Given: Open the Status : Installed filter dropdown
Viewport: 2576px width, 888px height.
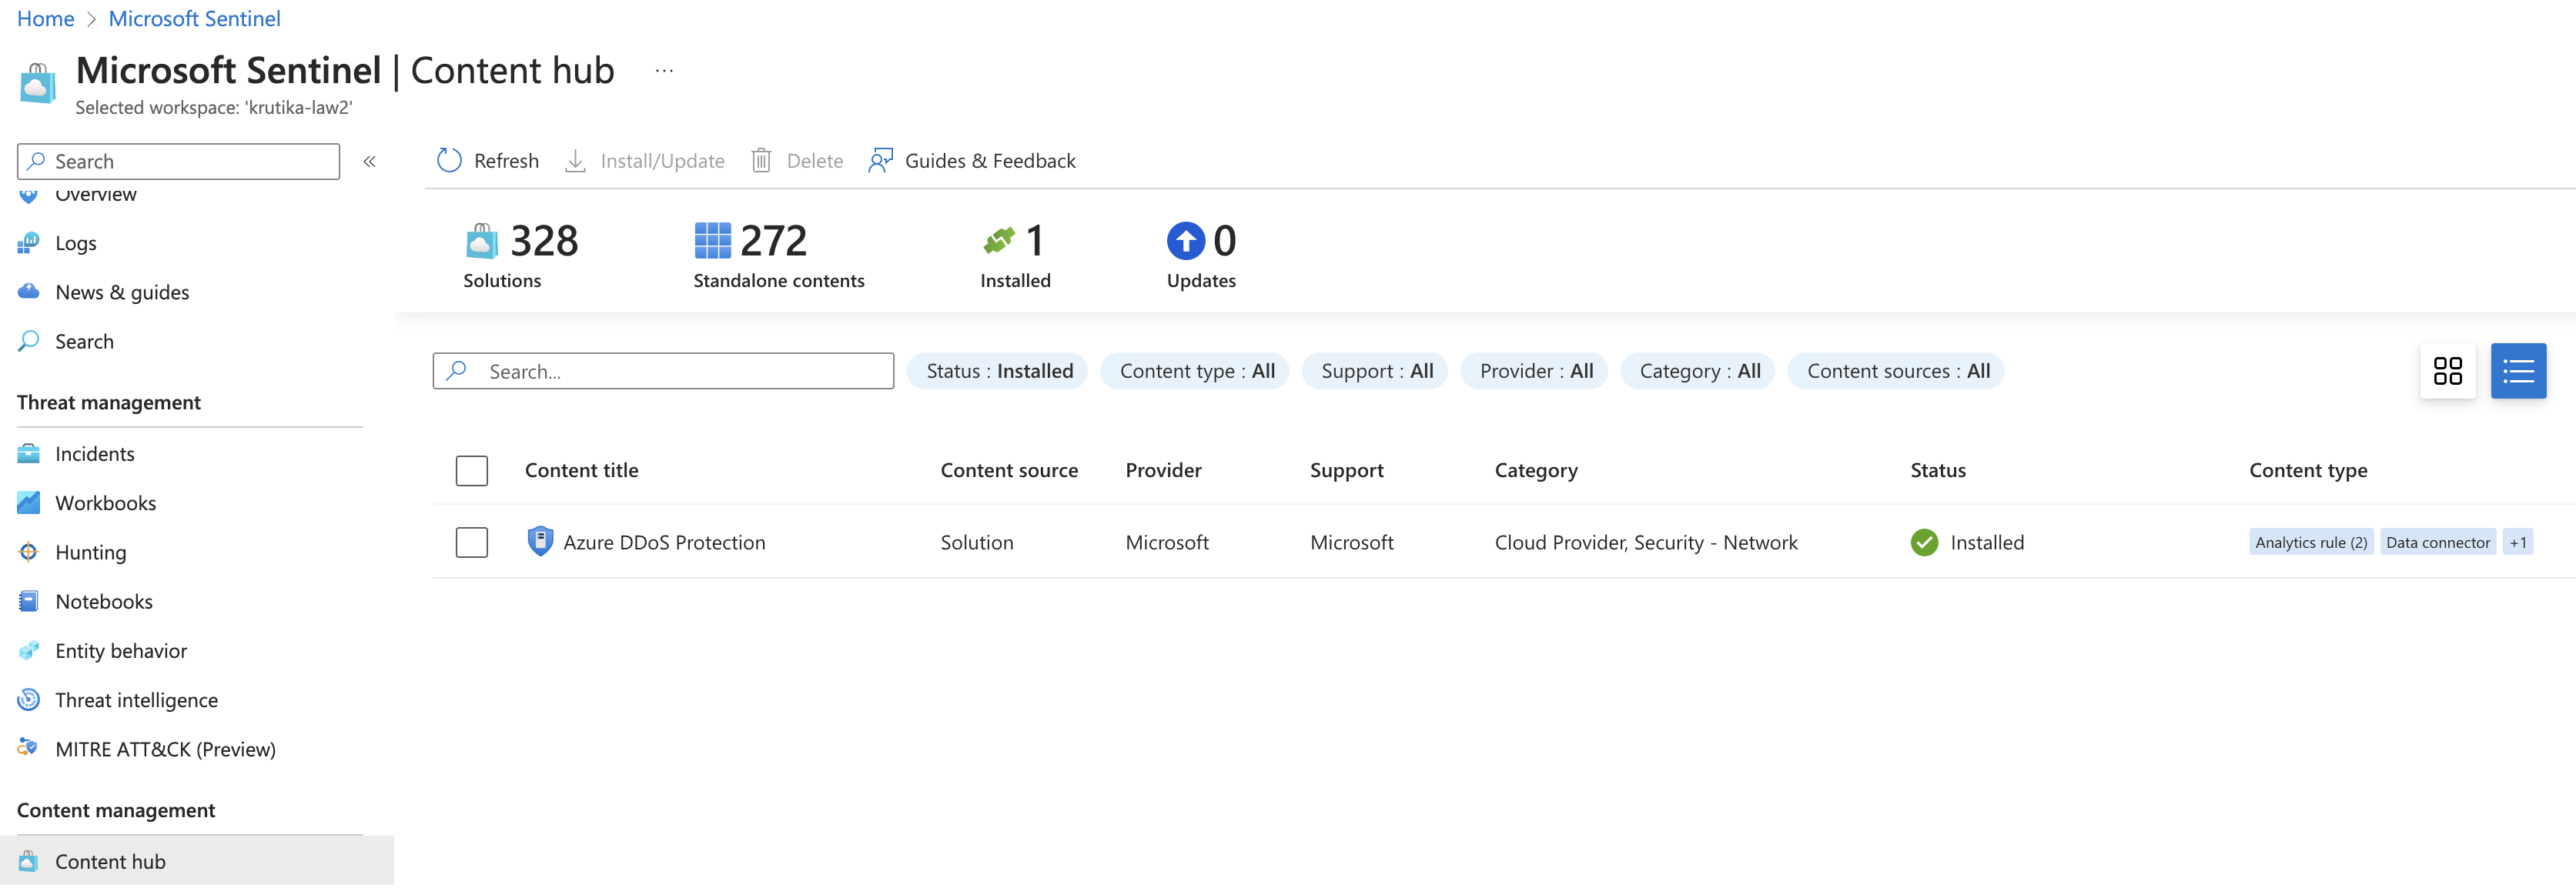Looking at the screenshot, I should point(997,370).
